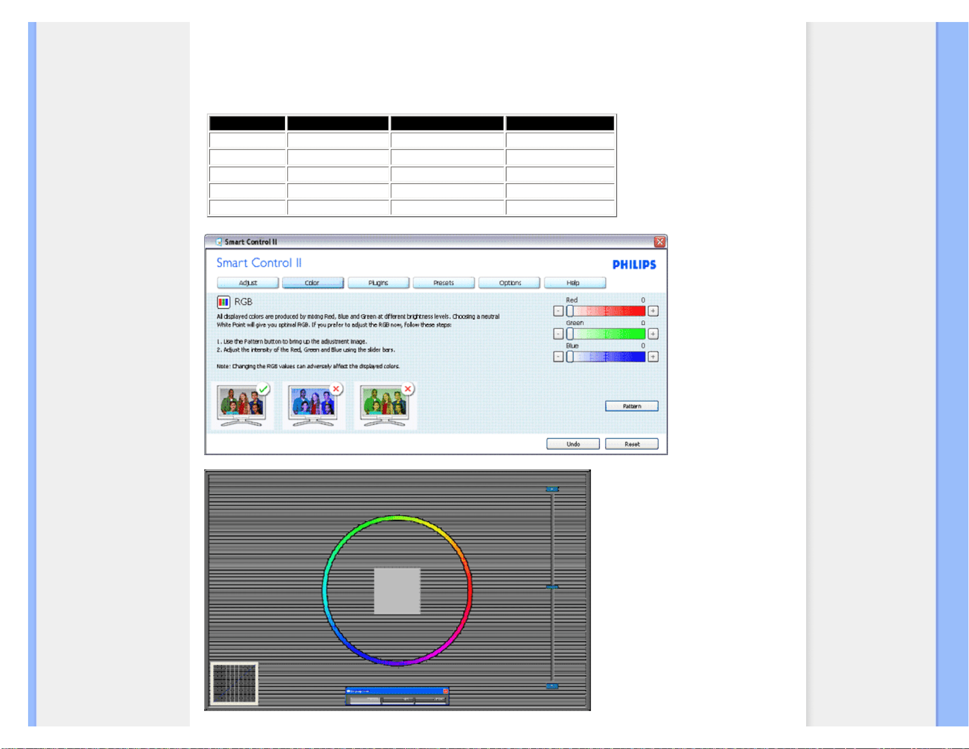
Task: Click the Red slider bar
Action: point(606,311)
